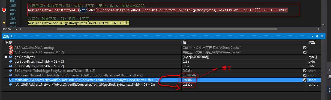Click the icon of gpsBodyBytes[nextTlvIdx + 59 + 2]
This screenshot has width=331, height=100.
click(11, 66)
